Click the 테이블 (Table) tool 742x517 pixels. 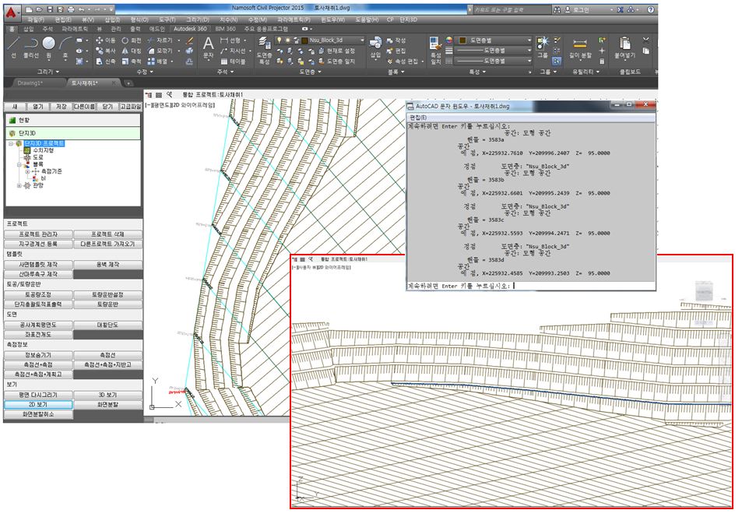tap(233, 62)
